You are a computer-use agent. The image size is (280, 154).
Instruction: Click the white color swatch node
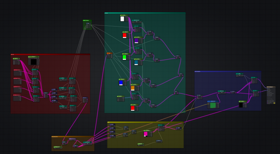click(x=122, y=19)
